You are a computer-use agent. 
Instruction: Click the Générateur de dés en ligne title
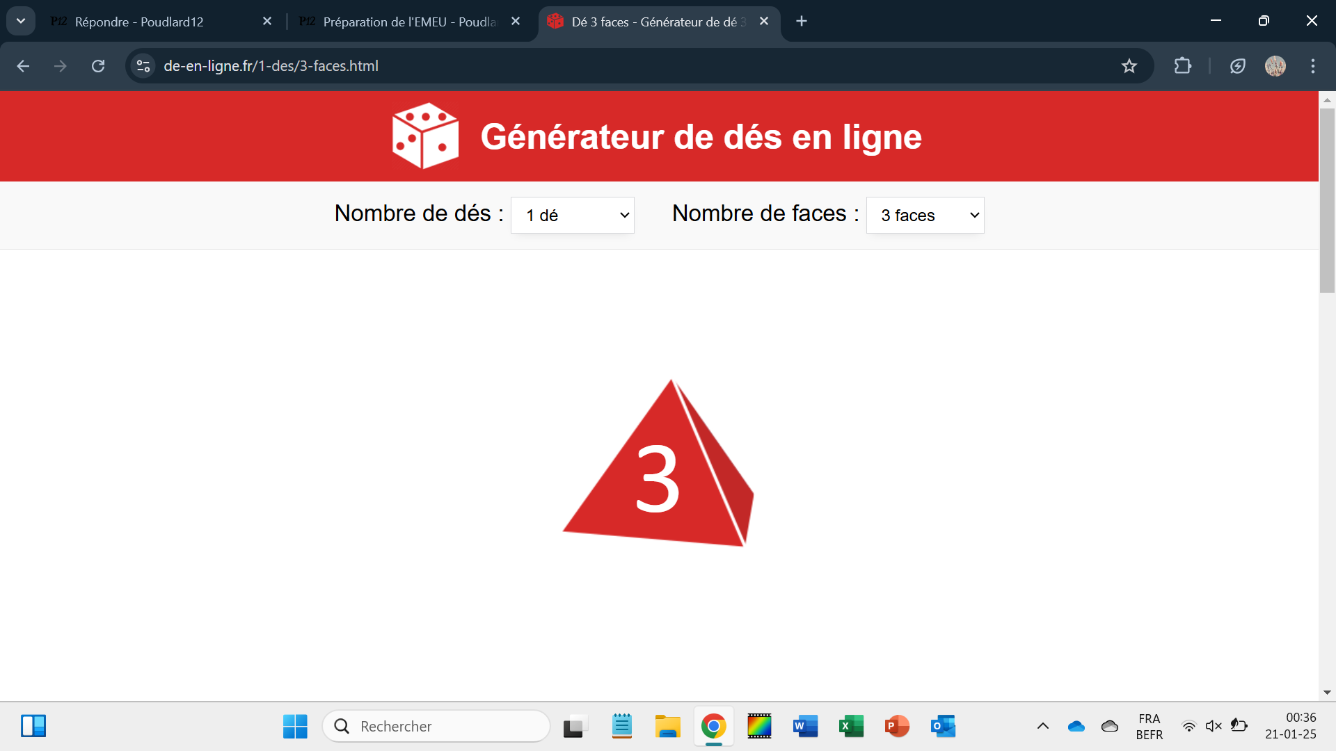tap(701, 136)
